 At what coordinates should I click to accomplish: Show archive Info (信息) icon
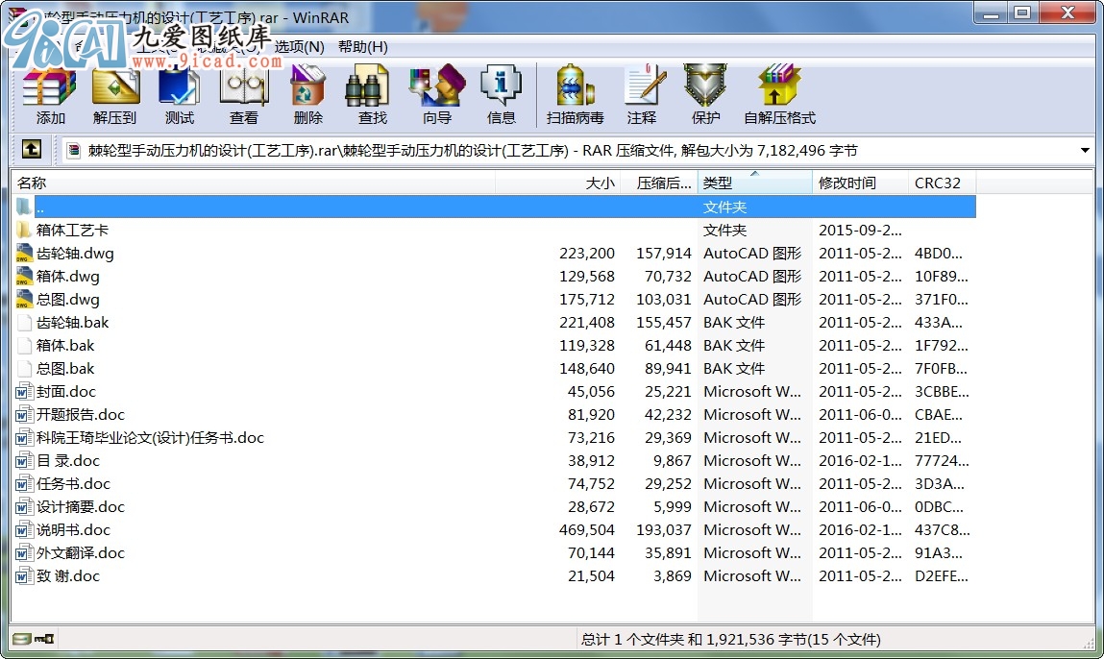(x=502, y=95)
